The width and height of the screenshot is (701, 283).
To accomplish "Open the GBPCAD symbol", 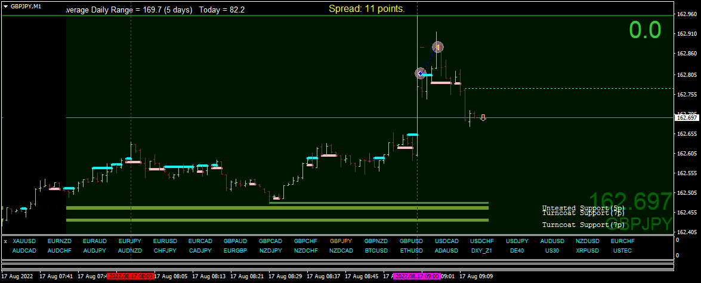I will [x=270, y=241].
